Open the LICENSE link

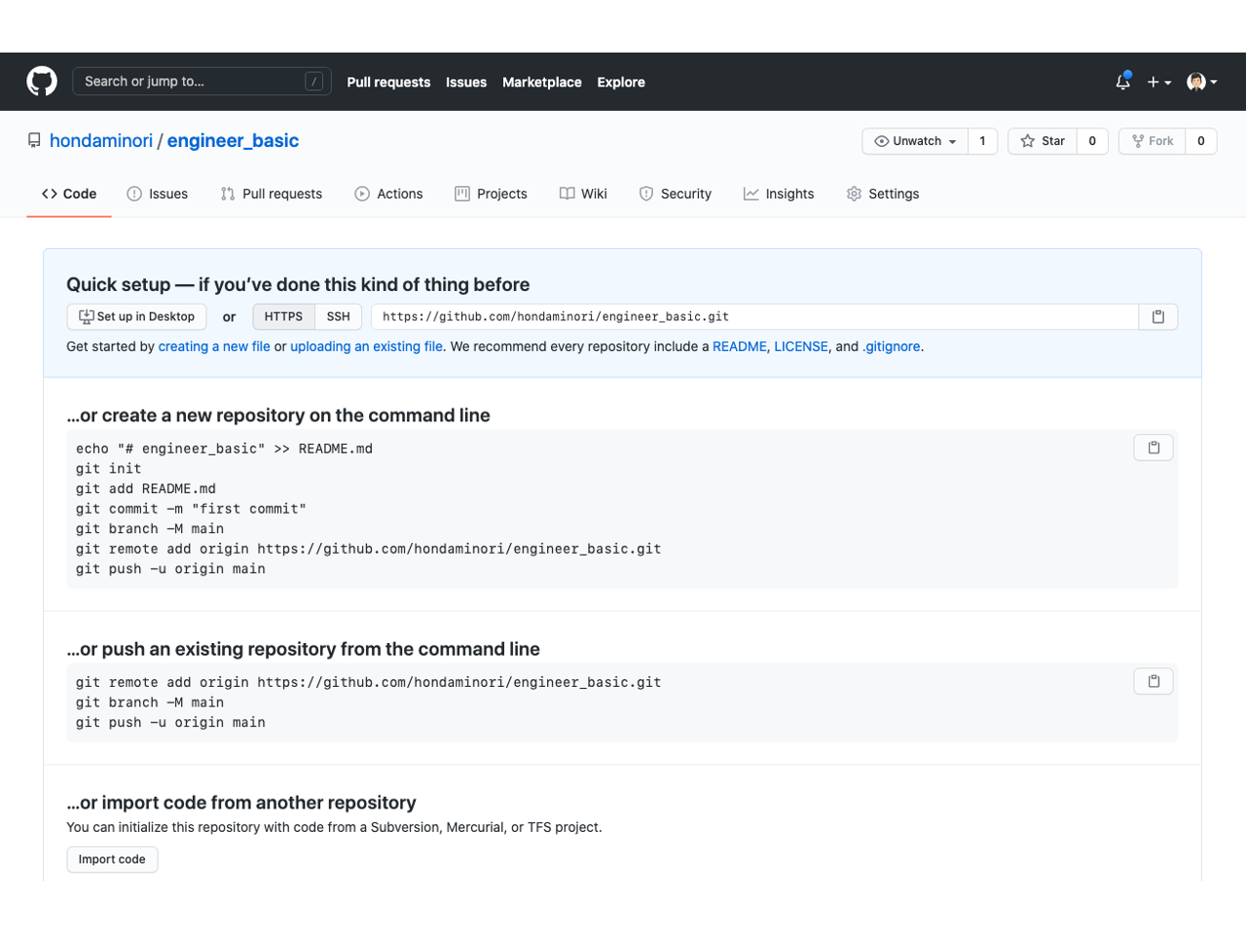coord(801,346)
